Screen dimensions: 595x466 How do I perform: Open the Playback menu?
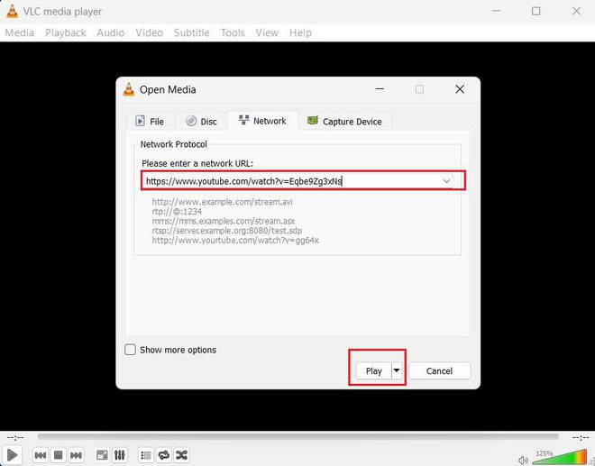(66, 32)
